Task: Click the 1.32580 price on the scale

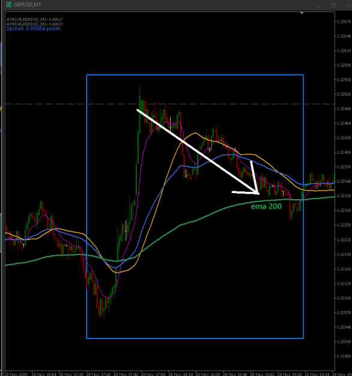Action: (x=344, y=65)
